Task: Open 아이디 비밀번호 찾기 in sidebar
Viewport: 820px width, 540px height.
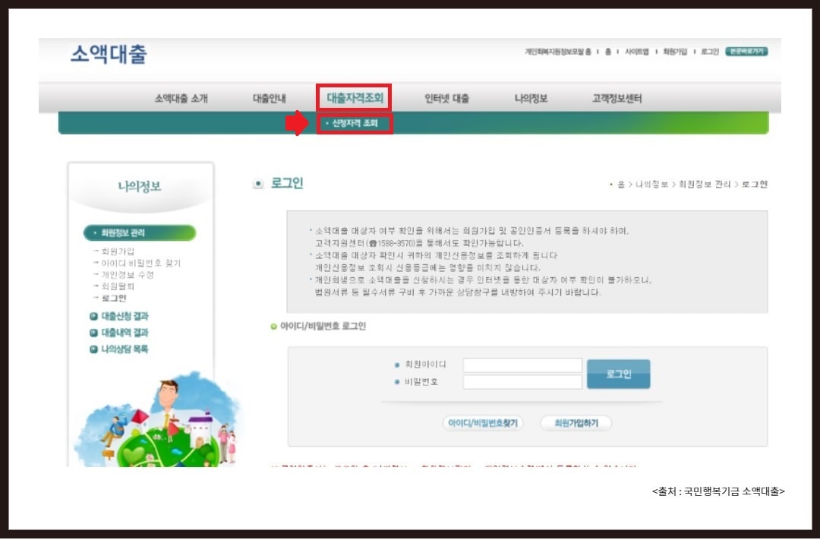Action: [140, 264]
